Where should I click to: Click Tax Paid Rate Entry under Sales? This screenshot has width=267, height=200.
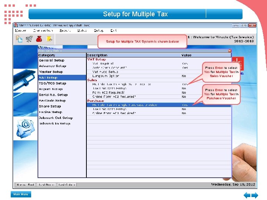159,89
